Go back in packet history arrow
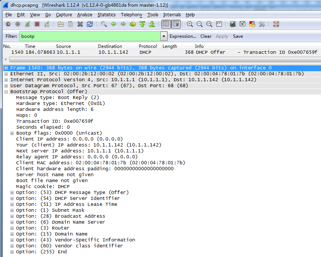321x257 pixels. coord(114,24)
